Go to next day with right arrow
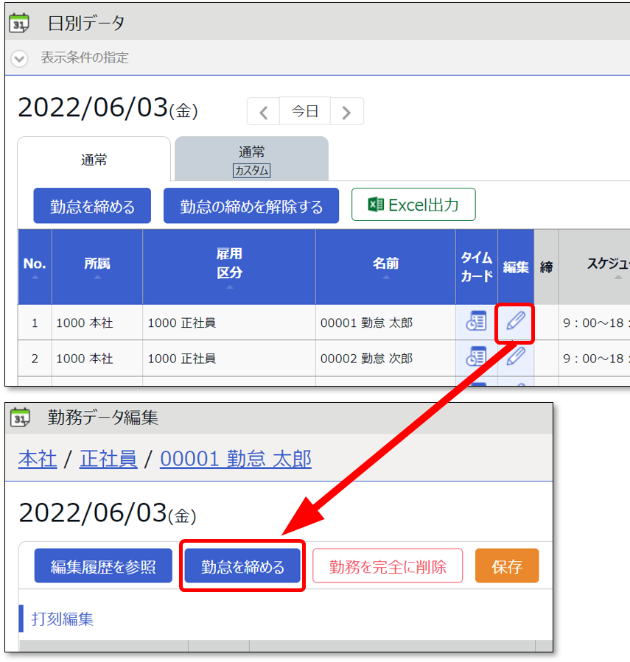The height and width of the screenshot is (662, 630). (346, 112)
